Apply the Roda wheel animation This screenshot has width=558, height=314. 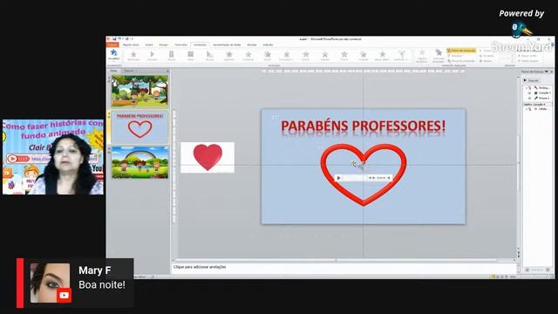pos(363,56)
